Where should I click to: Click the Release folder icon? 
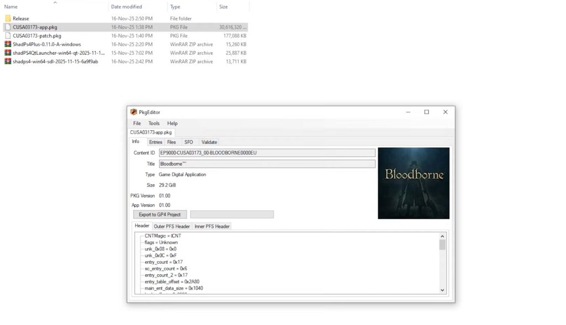pyautogui.click(x=8, y=18)
